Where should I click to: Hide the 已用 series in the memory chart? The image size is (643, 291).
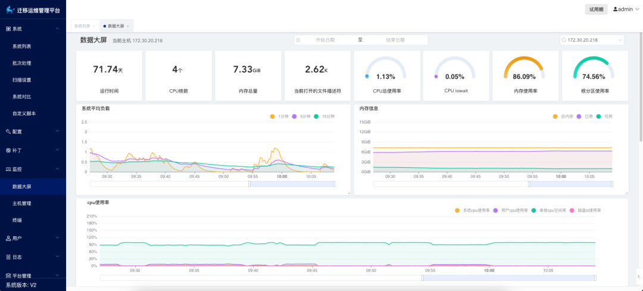(585, 117)
